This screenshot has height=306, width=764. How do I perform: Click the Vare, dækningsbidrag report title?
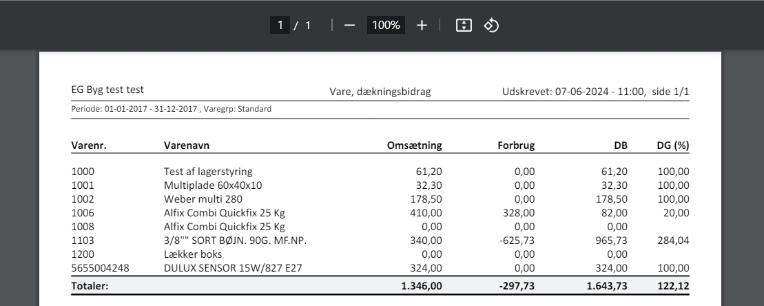click(381, 92)
